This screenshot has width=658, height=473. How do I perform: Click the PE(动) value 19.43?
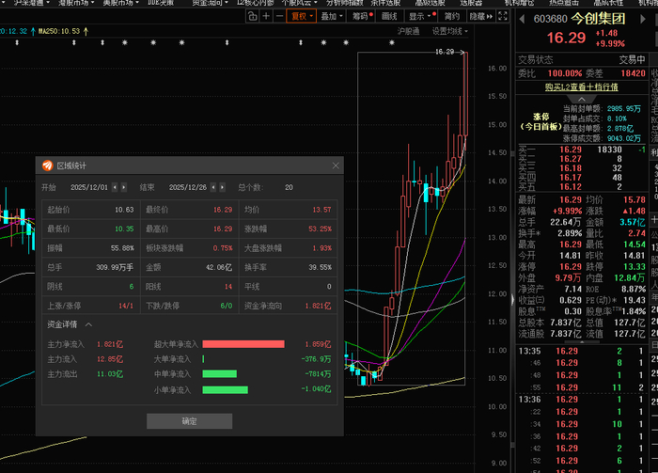634,300
